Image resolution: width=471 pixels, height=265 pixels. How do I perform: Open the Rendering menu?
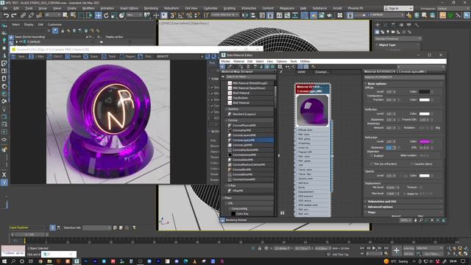[x=151, y=8]
